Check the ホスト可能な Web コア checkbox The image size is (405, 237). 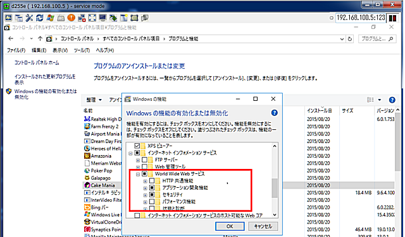click(137, 216)
